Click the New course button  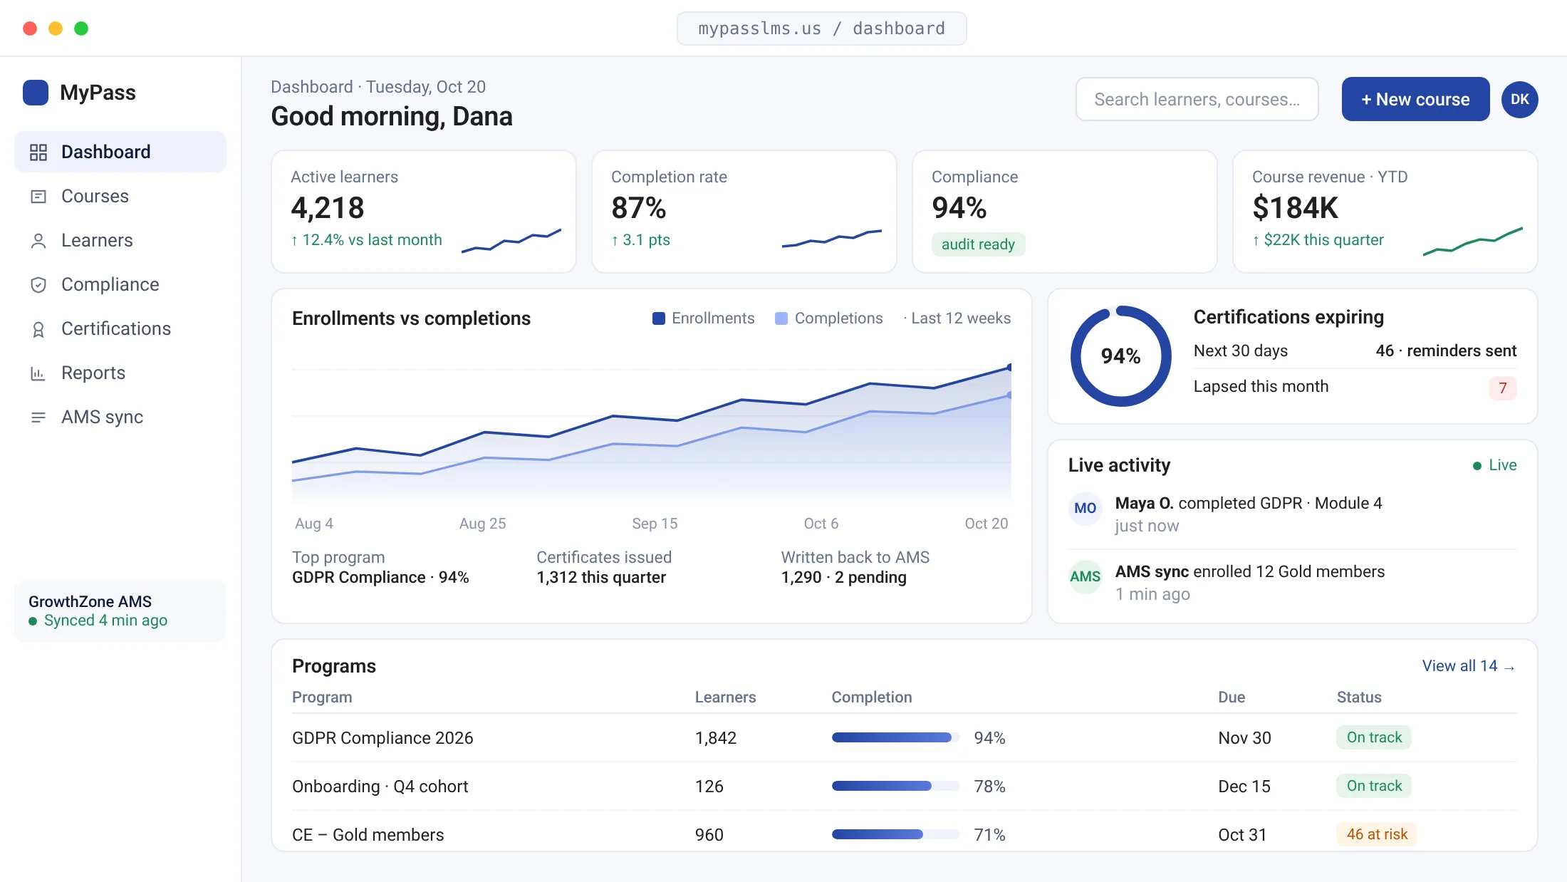pos(1415,99)
